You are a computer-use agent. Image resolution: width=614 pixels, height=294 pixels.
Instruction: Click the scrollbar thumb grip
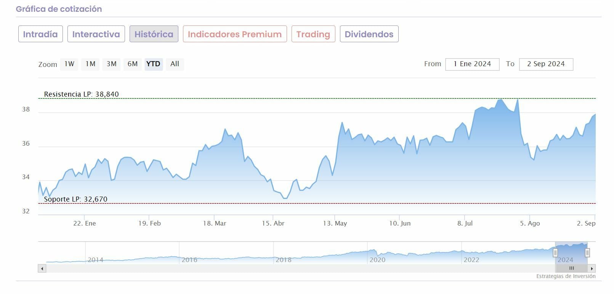point(571,269)
